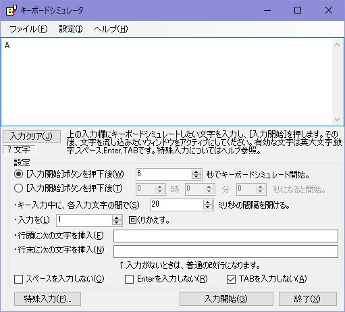Image resolution: width=345 pixels, height=312 pixels.
Task: Click the 入力クリア(J) button
Action: click(x=32, y=136)
